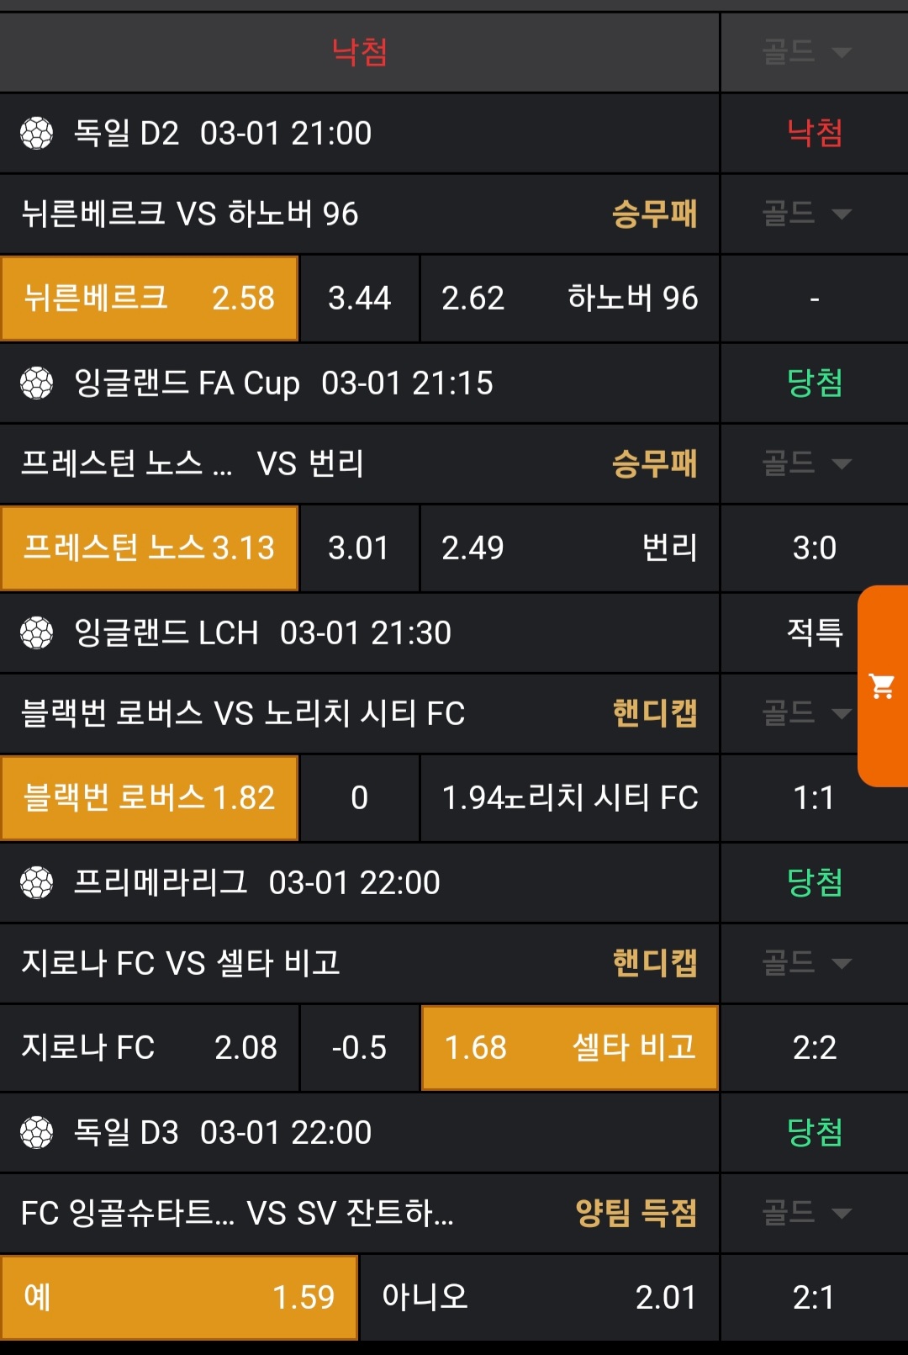Click soccer ball icon beside 독일 D2
This screenshot has height=1355, width=908.
tap(37, 133)
